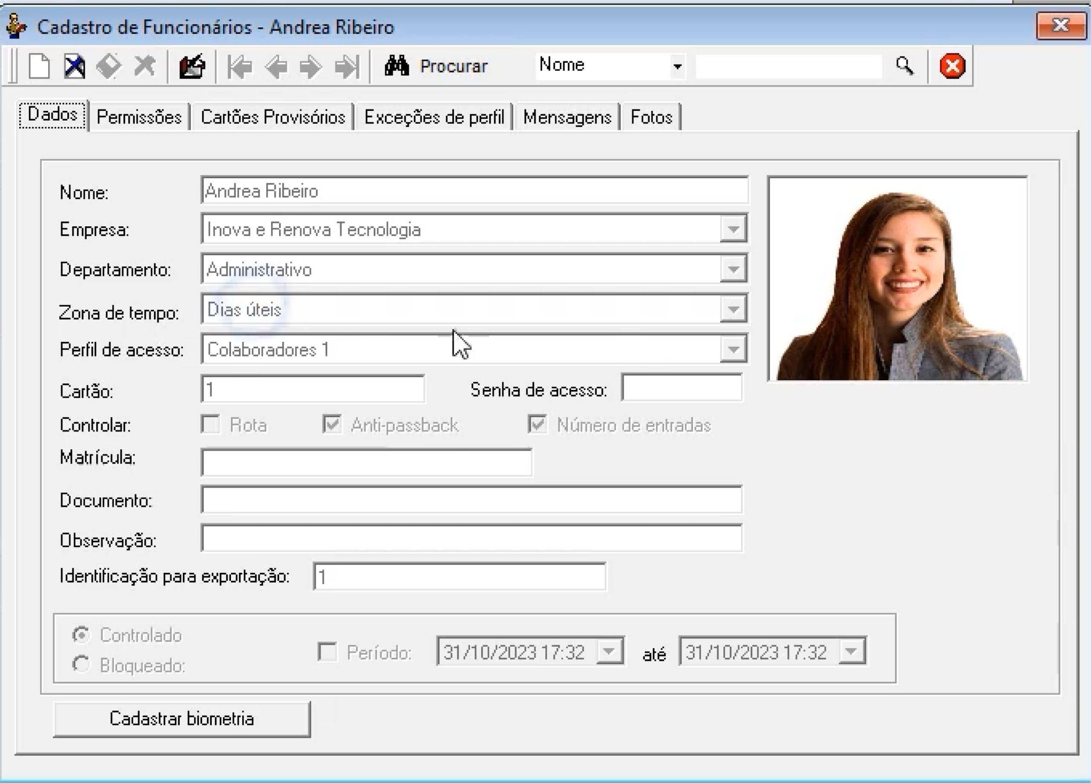
Task: Expand the Empresa dropdown
Action: [x=733, y=229]
